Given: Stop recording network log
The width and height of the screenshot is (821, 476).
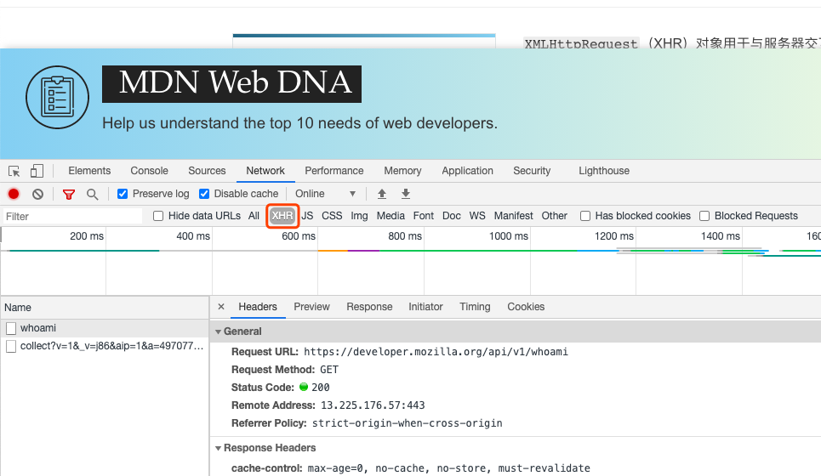Looking at the screenshot, I should [14, 194].
